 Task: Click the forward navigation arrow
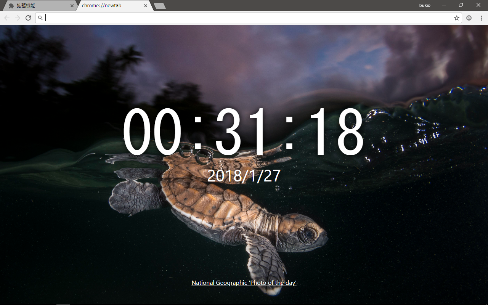[x=18, y=18]
